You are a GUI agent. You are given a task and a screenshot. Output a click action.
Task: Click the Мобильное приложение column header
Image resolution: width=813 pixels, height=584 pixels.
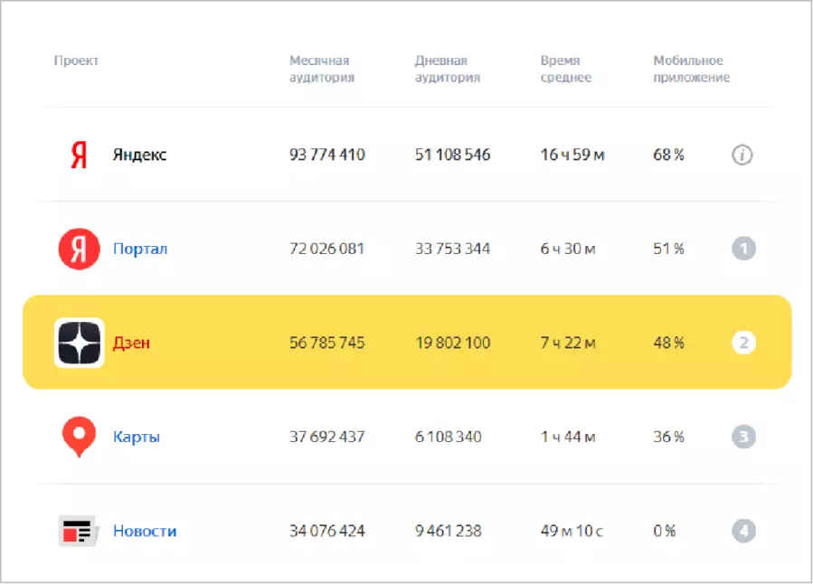click(691, 69)
